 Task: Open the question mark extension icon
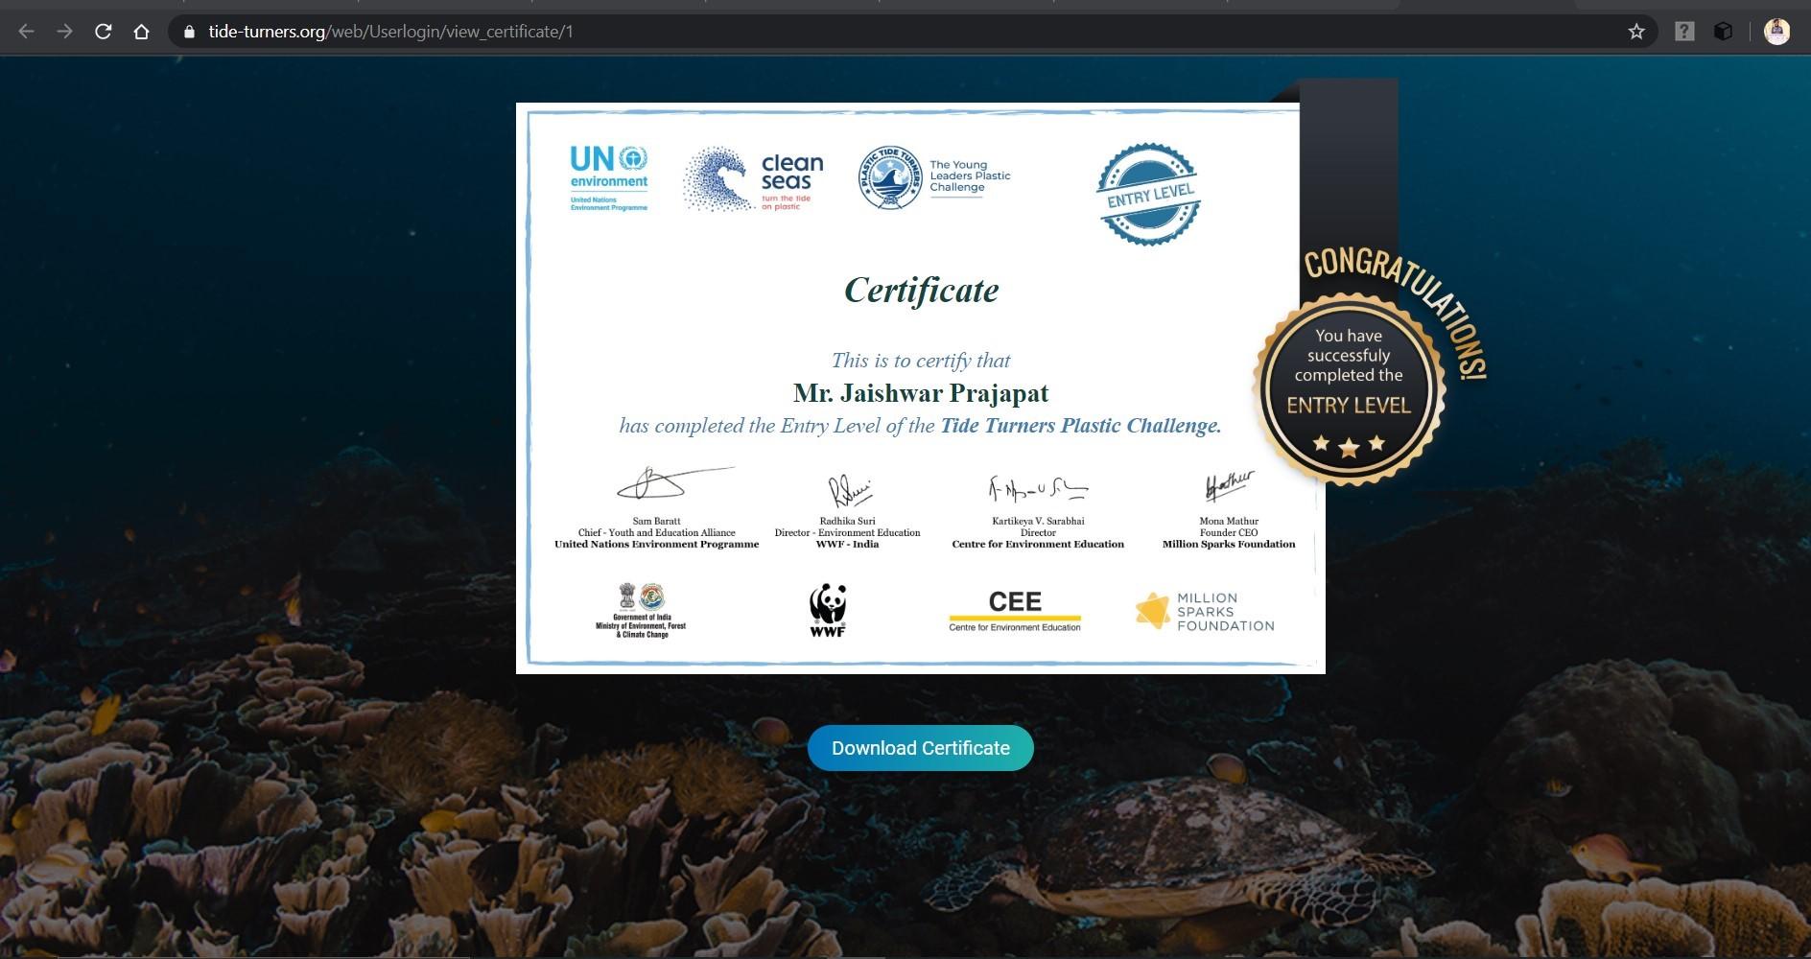(1684, 32)
